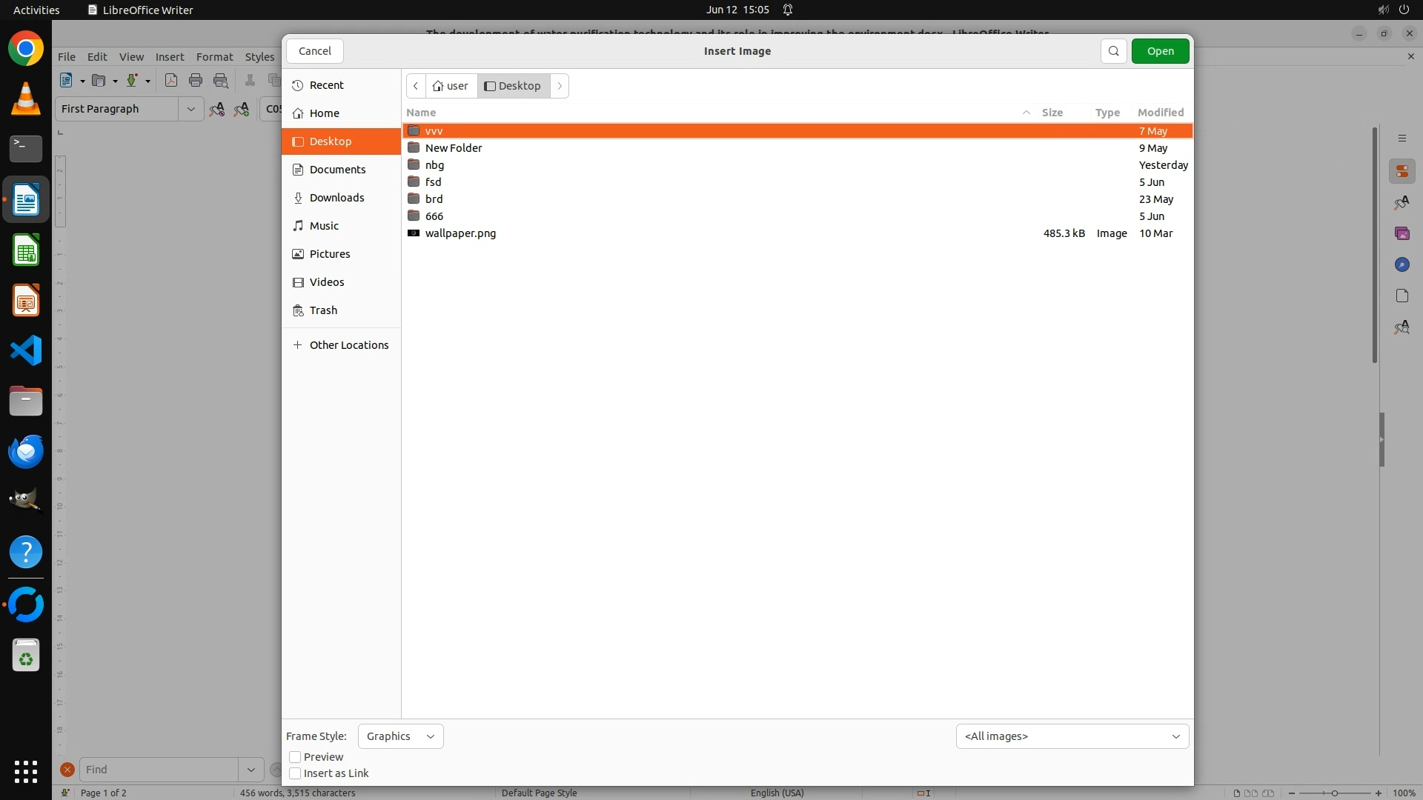Open the Page deck in sidebar
This screenshot has width=1423, height=800.
1402,296
